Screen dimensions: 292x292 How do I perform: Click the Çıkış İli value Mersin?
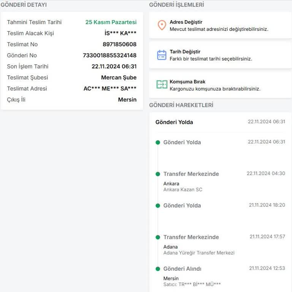pyautogui.click(x=127, y=100)
